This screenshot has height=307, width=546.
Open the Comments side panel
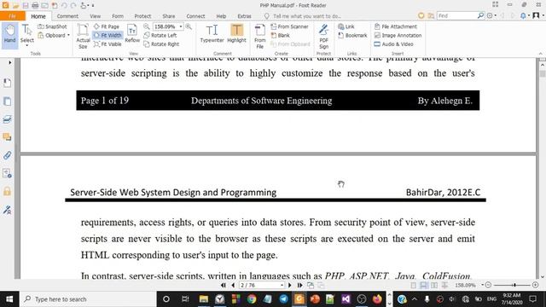[7, 136]
